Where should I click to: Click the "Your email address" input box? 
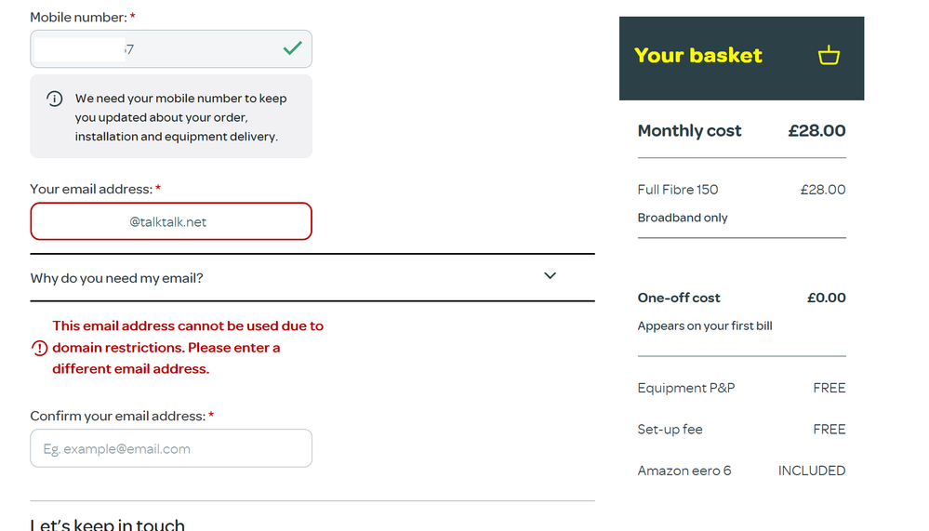[x=170, y=221]
